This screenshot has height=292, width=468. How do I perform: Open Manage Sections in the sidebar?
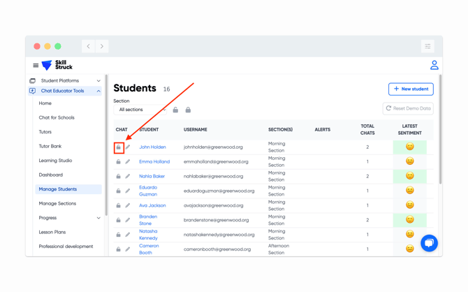click(x=57, y=203)
